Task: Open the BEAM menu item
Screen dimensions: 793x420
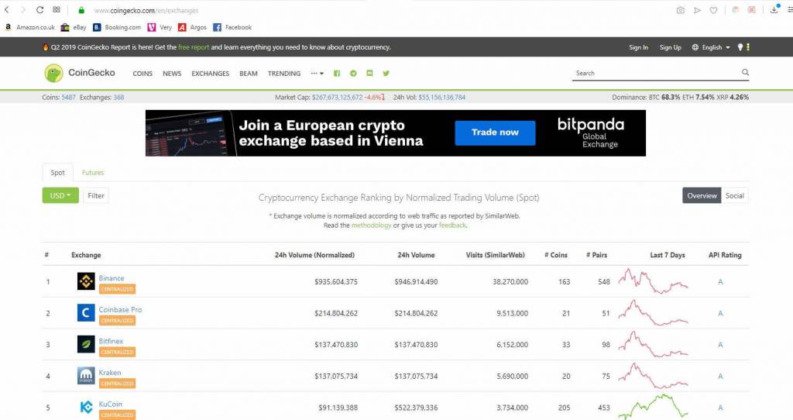Action: 249,74
